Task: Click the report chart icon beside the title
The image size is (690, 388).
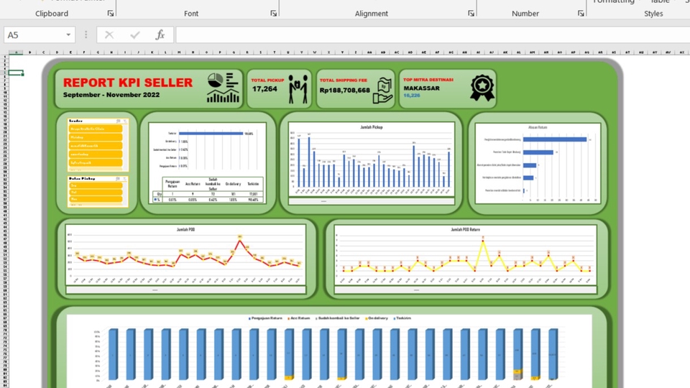Action: pyautogui.click(x=223, y=88)
